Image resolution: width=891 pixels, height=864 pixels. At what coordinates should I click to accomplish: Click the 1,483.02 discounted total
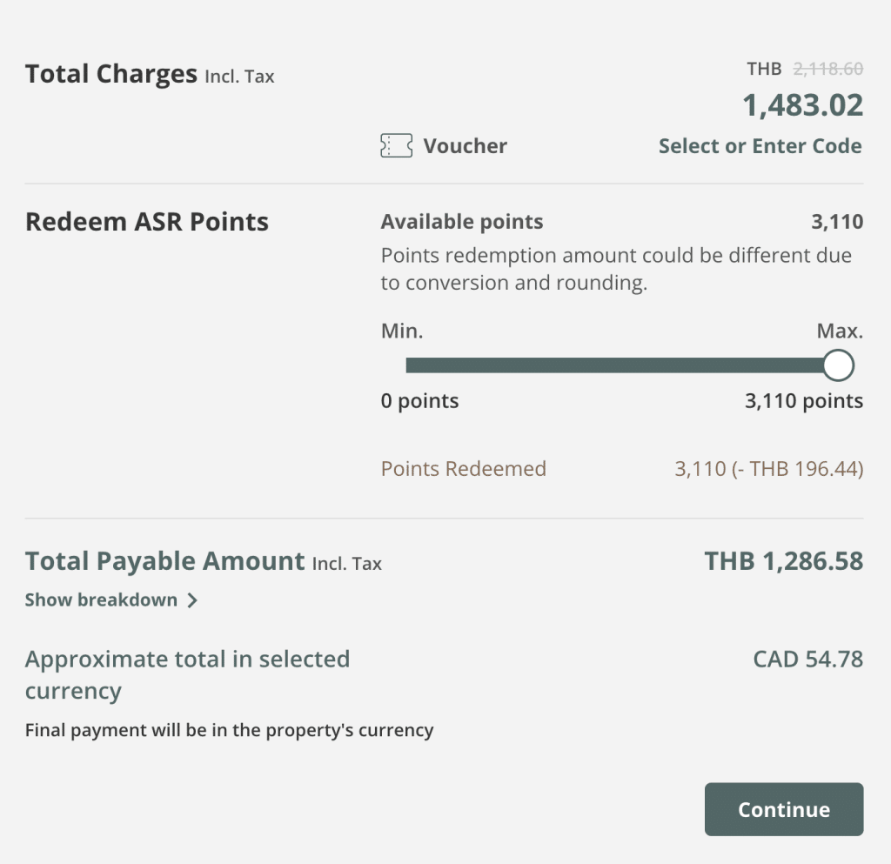click(x=802, y=105)
